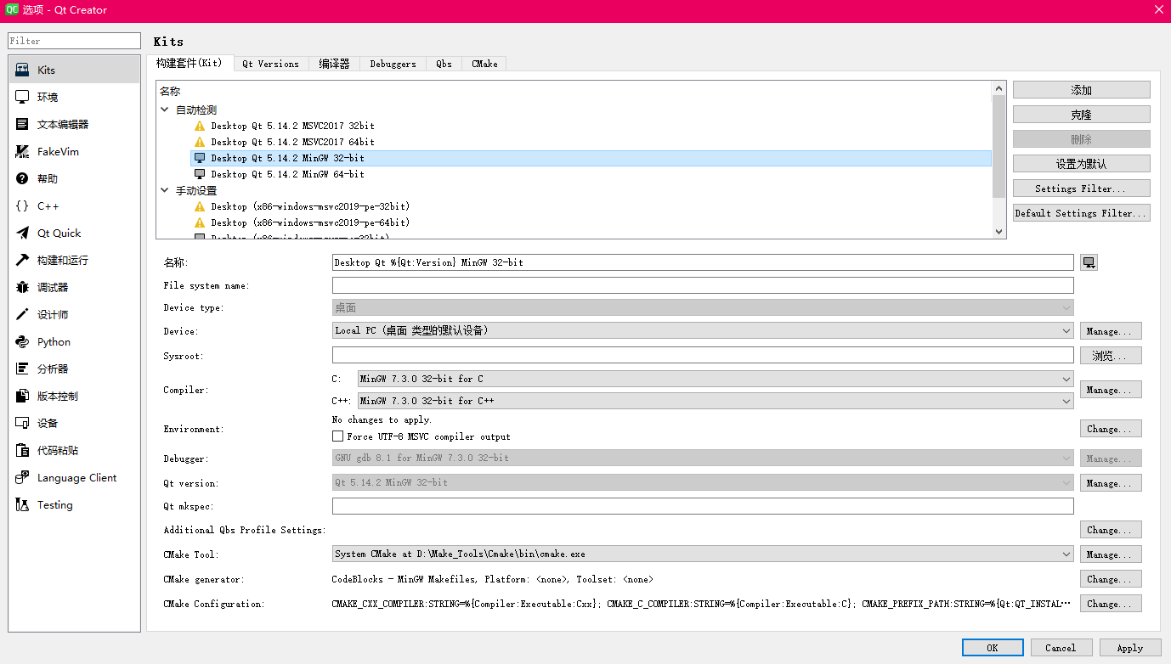Select the 分析器 icon
The image size is (1171, 664).
(23, 369)
